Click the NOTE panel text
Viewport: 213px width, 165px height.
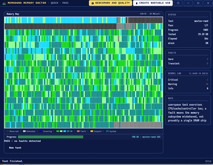point(187,113)
